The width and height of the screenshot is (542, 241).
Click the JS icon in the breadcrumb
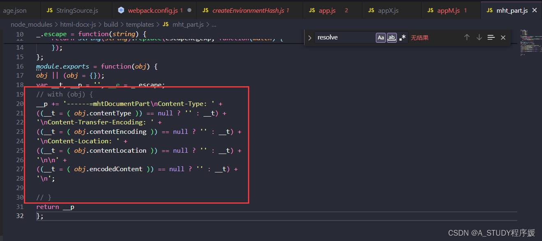point(165,25)
